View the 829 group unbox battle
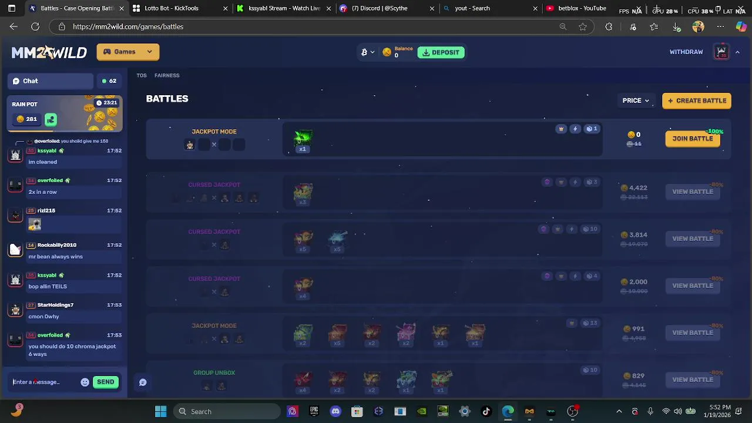 [x=693, y=380]
